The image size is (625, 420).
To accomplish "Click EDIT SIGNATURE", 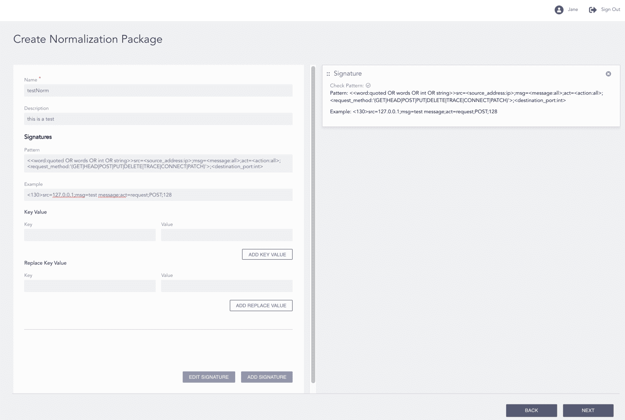I will (209, 377).
